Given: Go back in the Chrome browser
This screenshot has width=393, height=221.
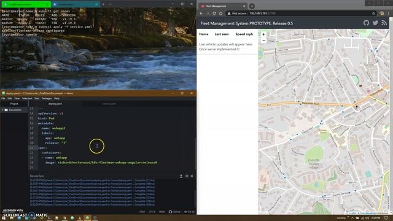Looking at the screenshot, I should [x=201, y=14].
